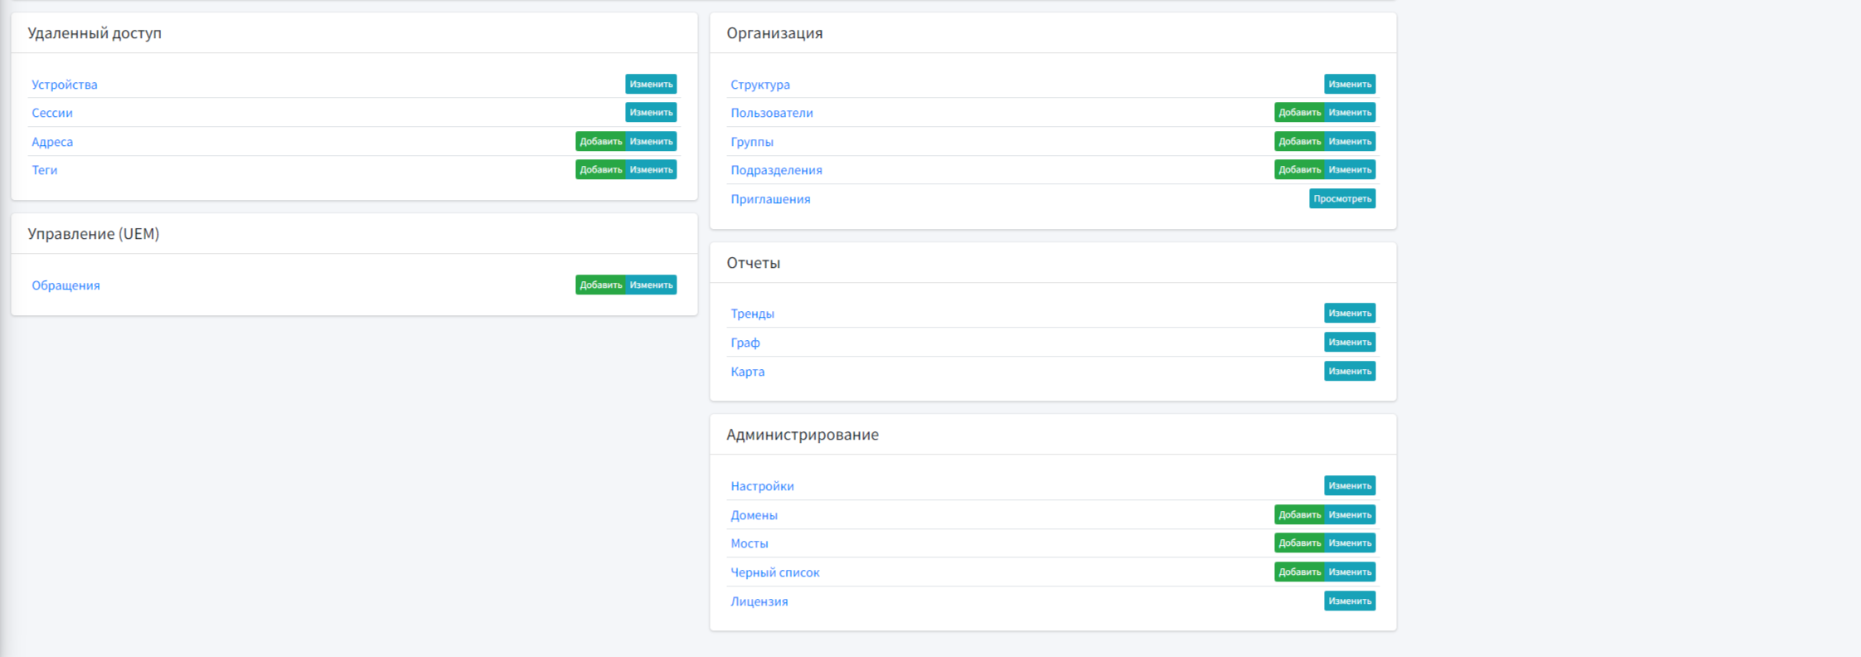
Task: Open the Домены link
Action: tap(755, 515)
